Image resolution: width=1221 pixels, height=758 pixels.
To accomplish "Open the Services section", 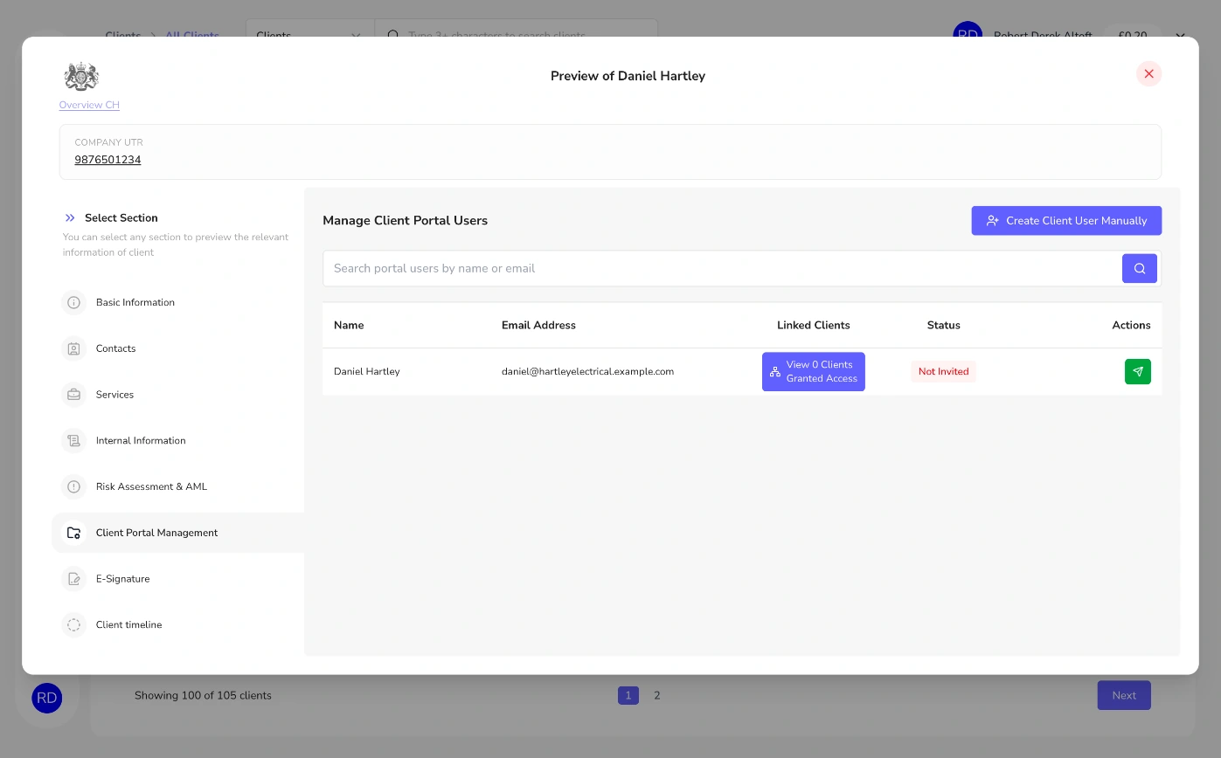I will point(178,395).
